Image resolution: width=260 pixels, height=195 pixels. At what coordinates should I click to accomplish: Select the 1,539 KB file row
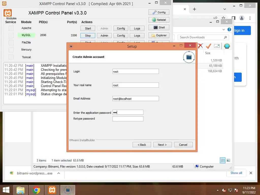[x=210, y=60]
